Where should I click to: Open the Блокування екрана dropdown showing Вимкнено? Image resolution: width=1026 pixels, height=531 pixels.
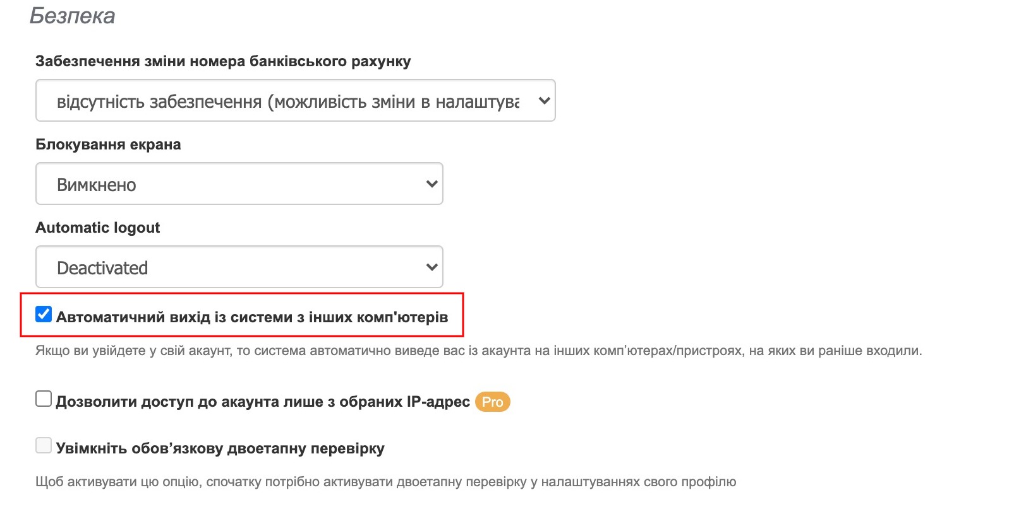(239, 184)
